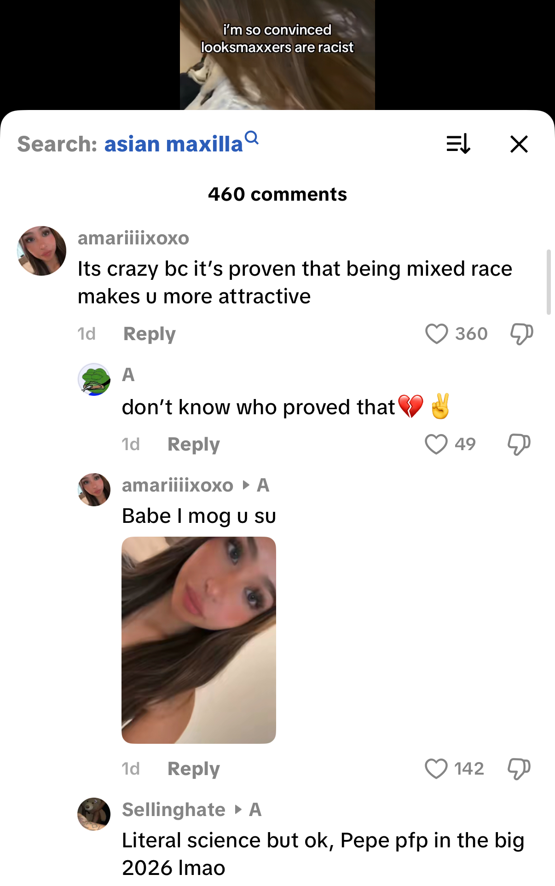The image size is (555, 886).
Task: Tap the search magnifier next to asian maxilla
Action: [x=252, y=138]
